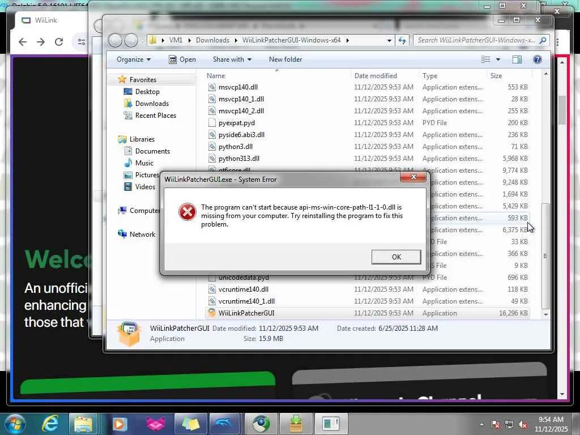This screenshot has height=435, width=580.
Task: Click the Explorer search field
Action: coord(480,40)
